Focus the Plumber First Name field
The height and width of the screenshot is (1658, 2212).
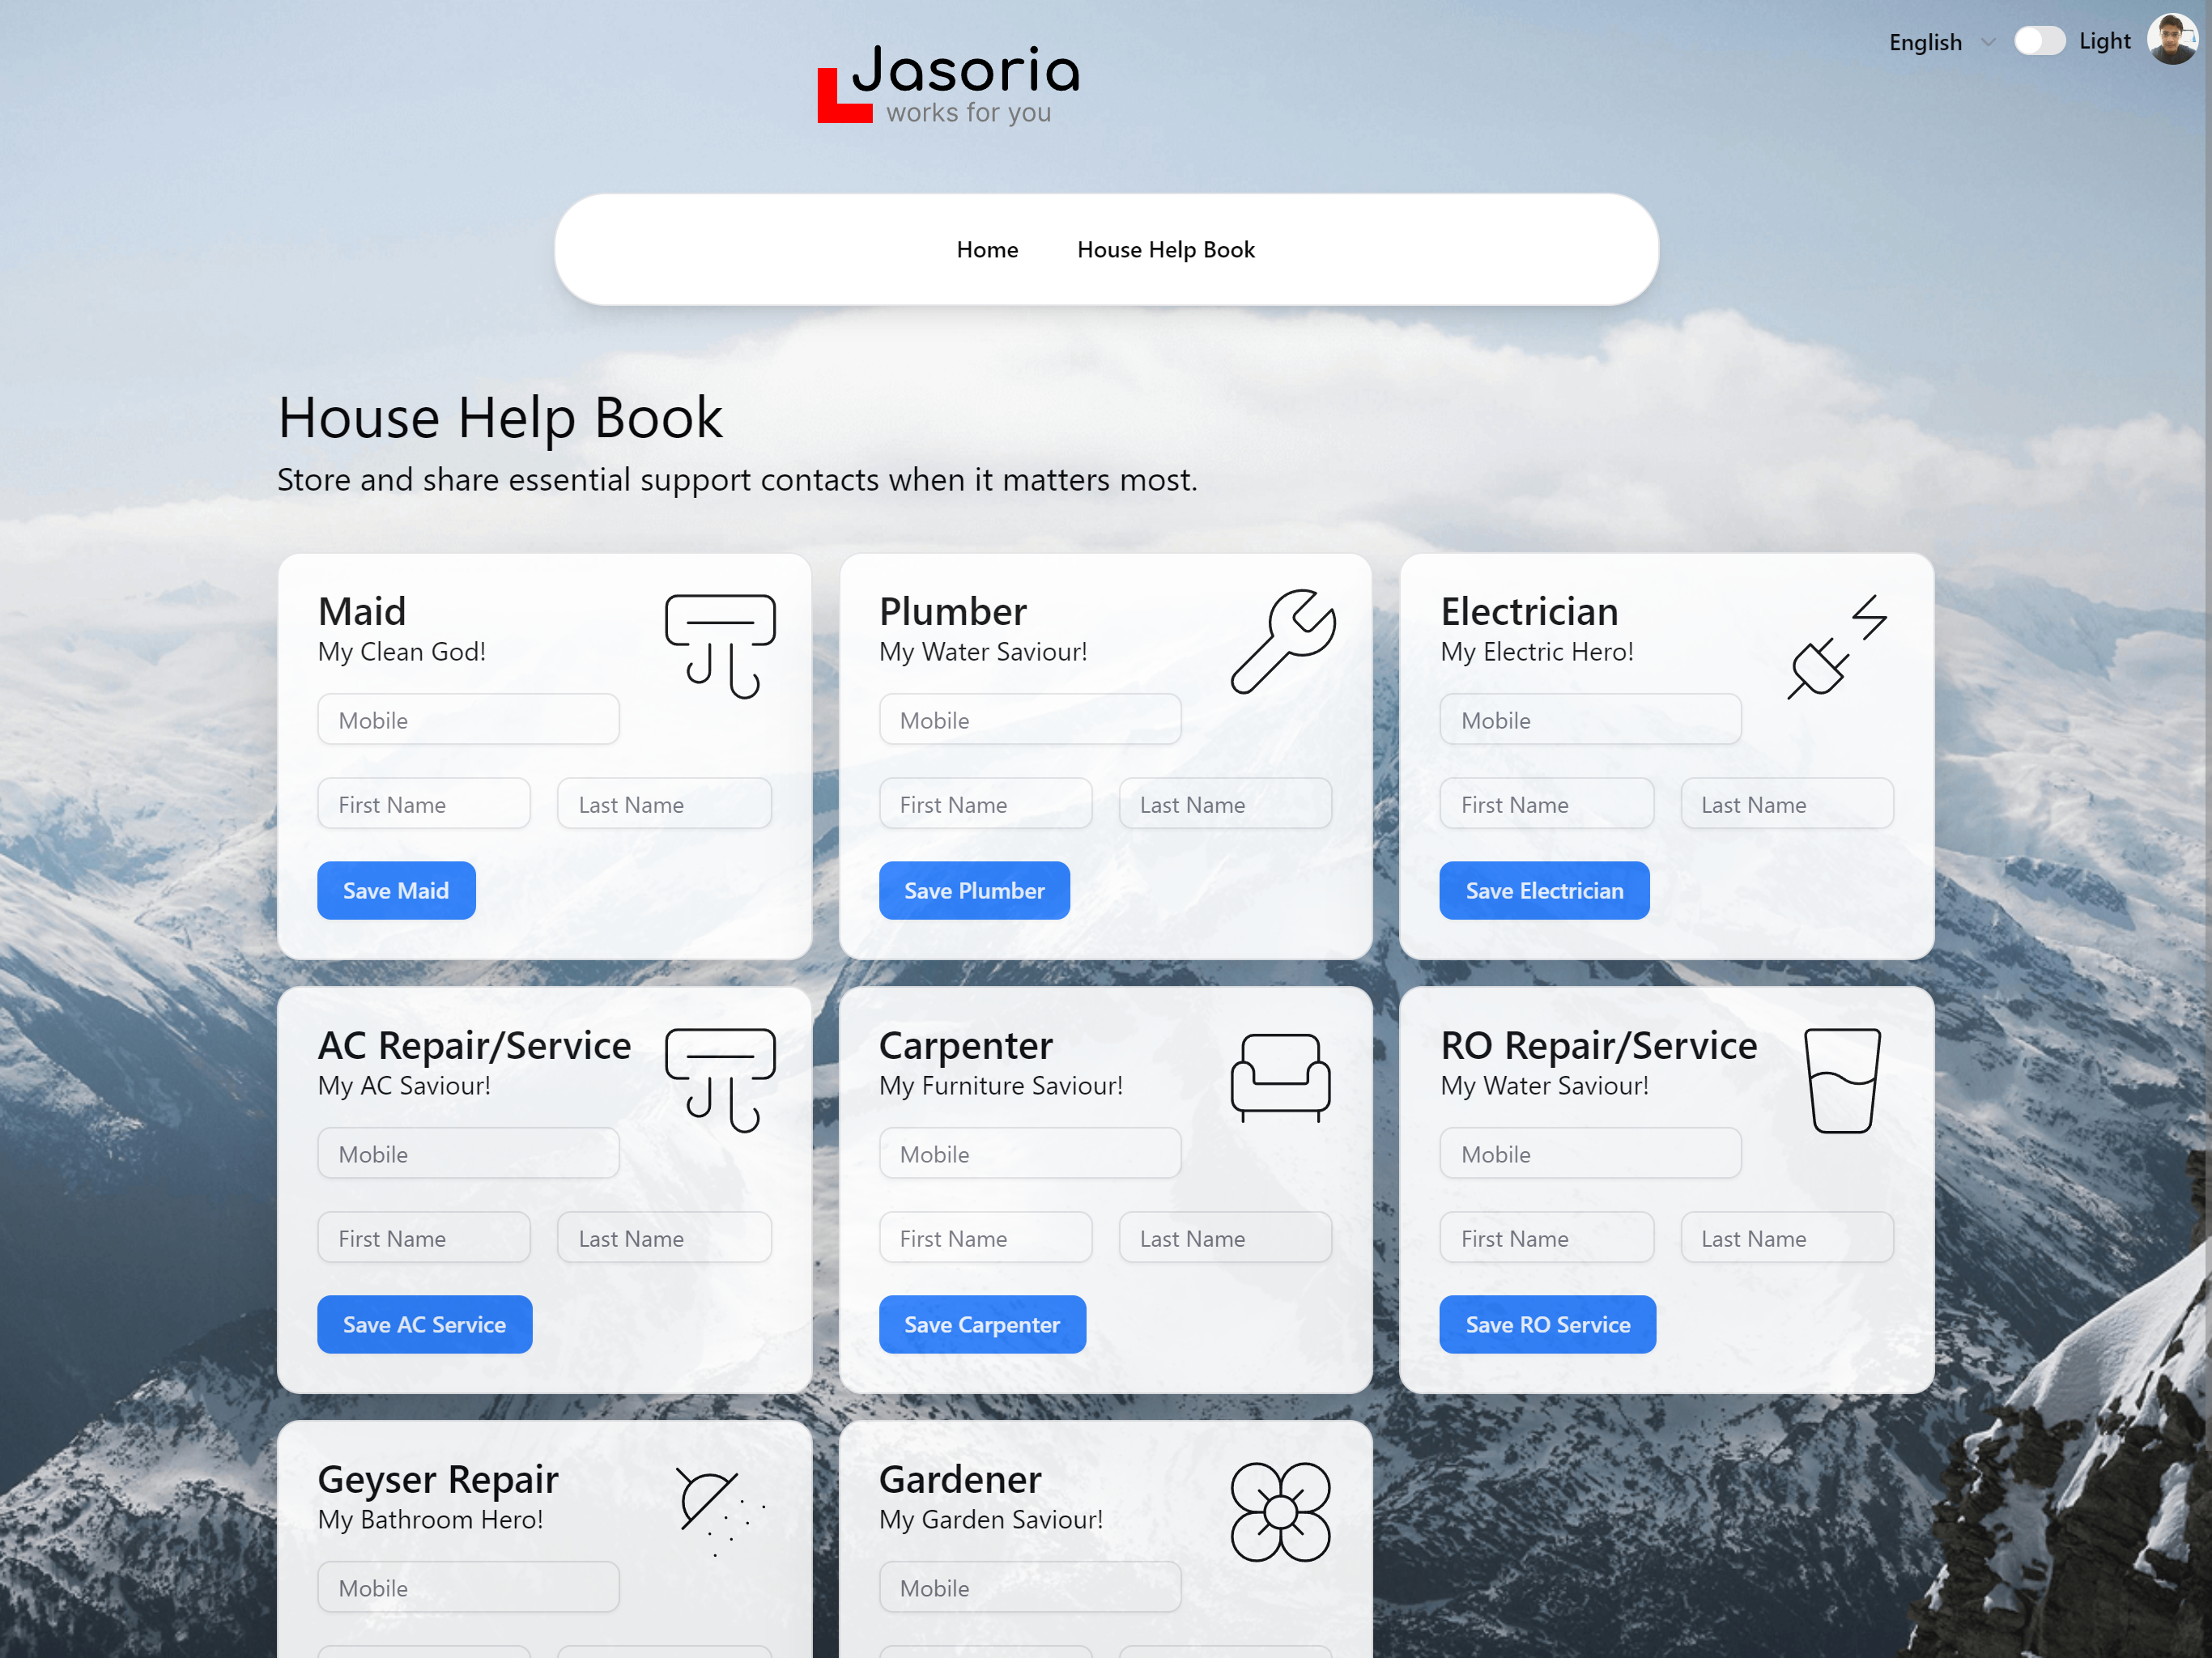pos(985,804)
